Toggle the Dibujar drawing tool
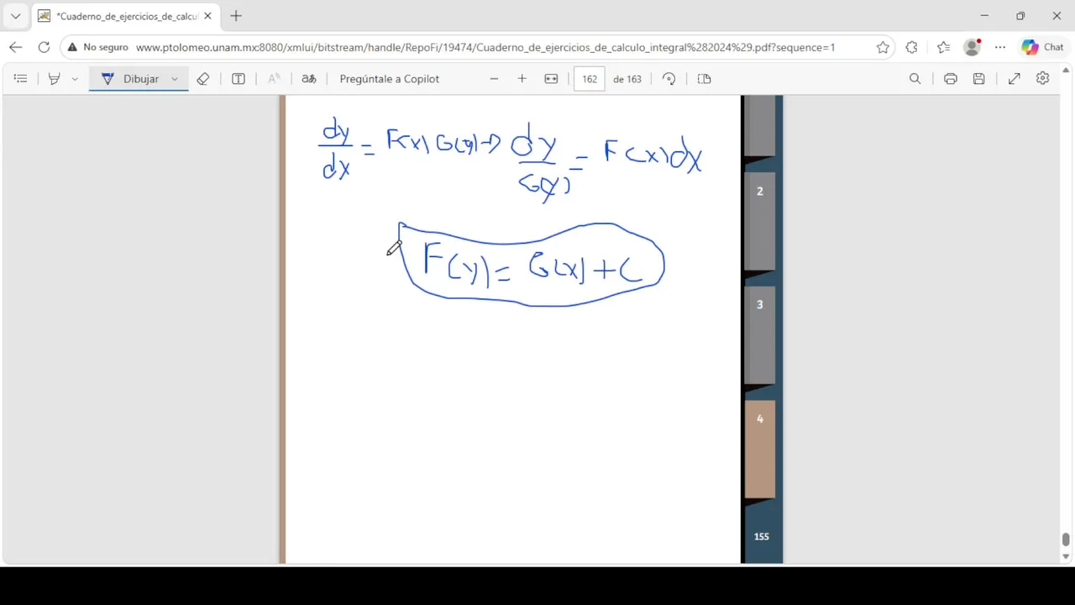This screenshot has height=605, width=1075. pos(130,79)
